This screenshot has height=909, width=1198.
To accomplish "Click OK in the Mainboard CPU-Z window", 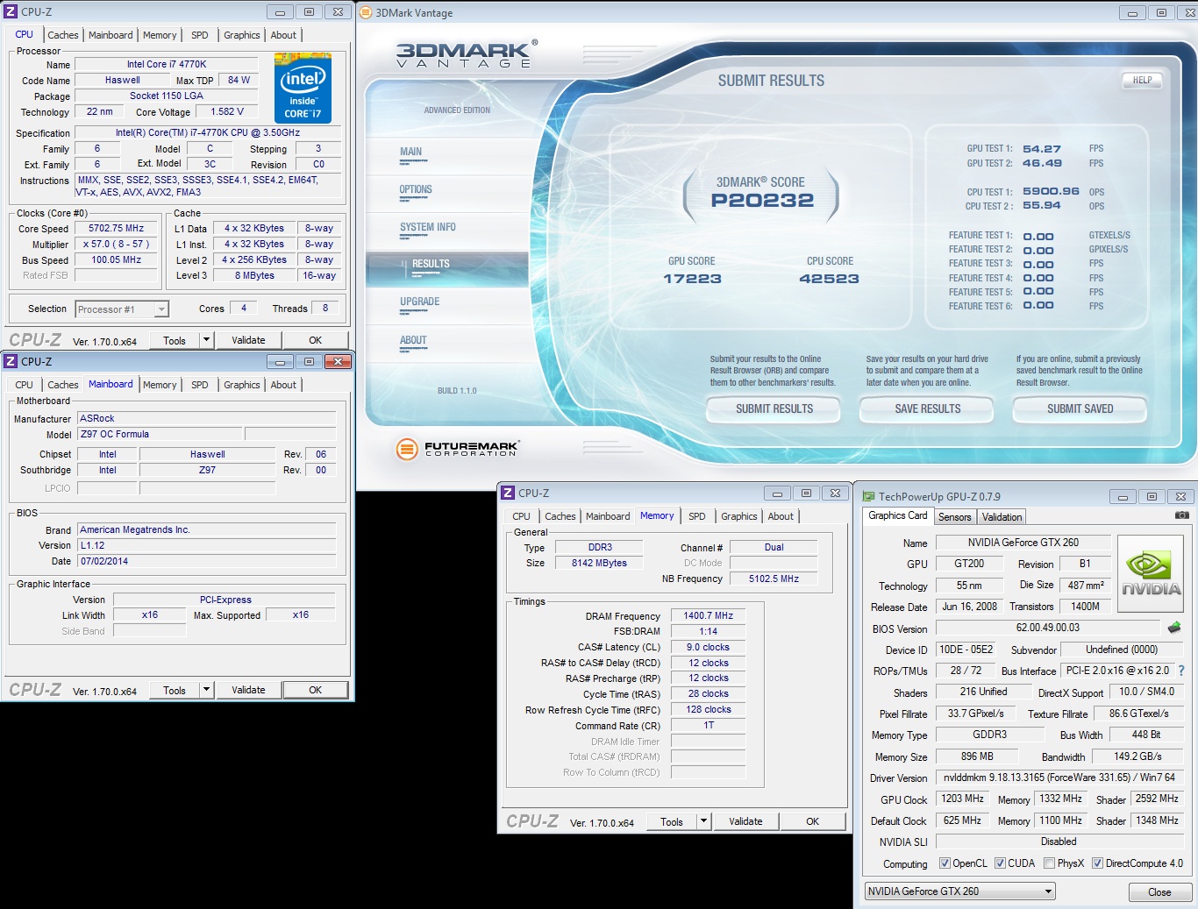I will click(315, 690).
